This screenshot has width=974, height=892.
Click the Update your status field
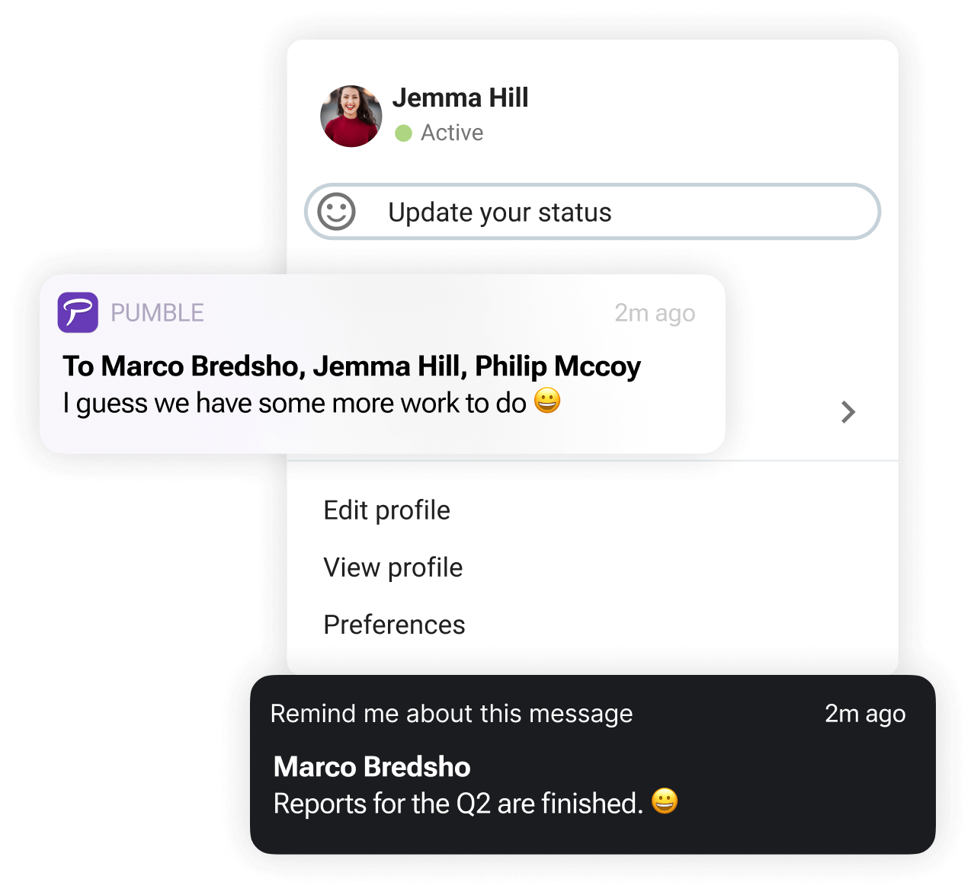tap(591, 212)
